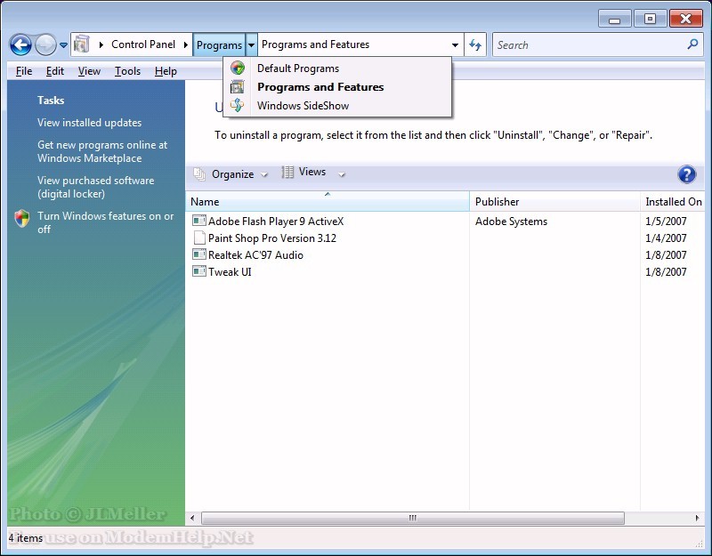Image resolution: width=712 pixels, height=556 pixels.
Task: Open the recent pages dropdown arrow
Action: pos(63,45)
